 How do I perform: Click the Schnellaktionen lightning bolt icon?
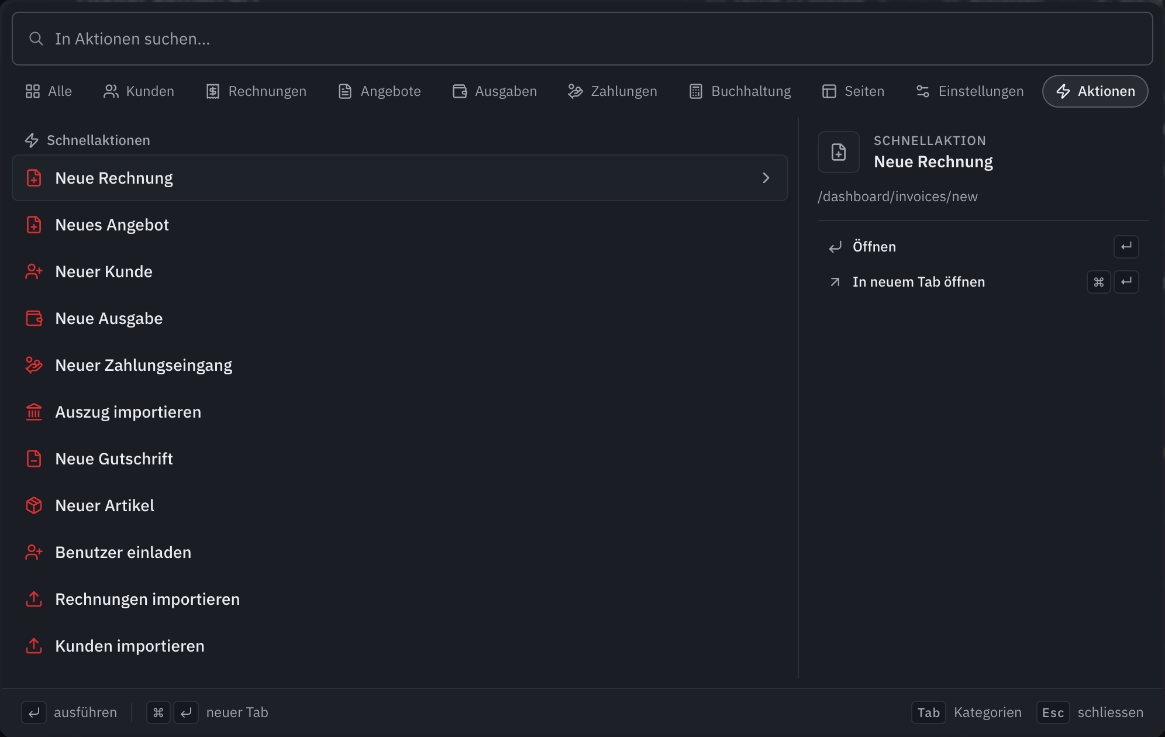tap(32, 140)
